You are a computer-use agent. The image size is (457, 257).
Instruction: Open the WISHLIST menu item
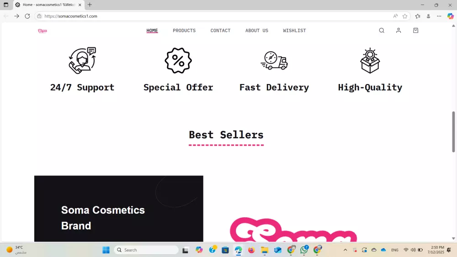[294, 31]
